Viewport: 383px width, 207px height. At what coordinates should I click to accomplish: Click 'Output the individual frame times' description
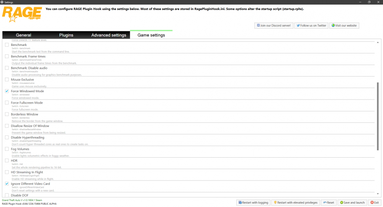point(44,63)
